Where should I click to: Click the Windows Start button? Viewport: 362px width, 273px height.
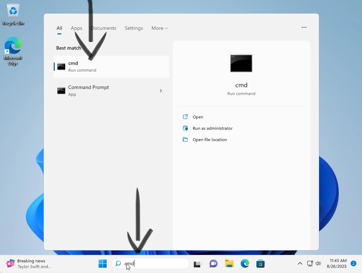tap(102, 264)
